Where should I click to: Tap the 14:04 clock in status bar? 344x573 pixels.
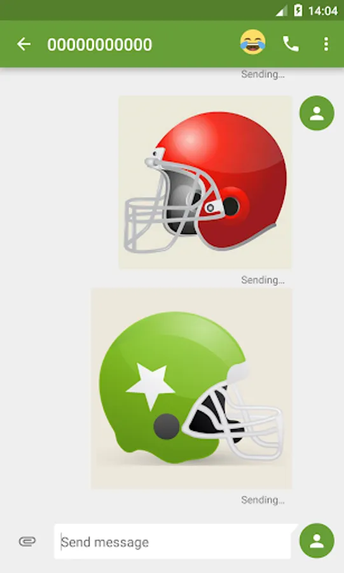coord(322,11)
